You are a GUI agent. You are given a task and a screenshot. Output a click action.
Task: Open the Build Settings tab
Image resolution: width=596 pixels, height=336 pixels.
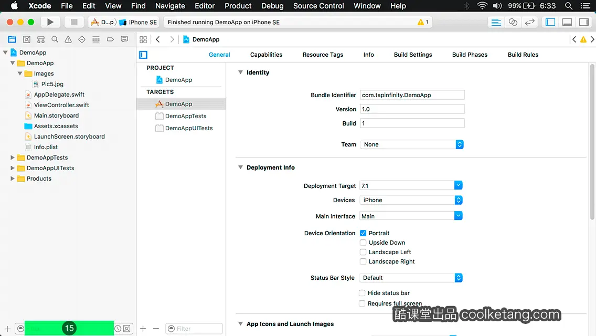[x=413, y=55]
